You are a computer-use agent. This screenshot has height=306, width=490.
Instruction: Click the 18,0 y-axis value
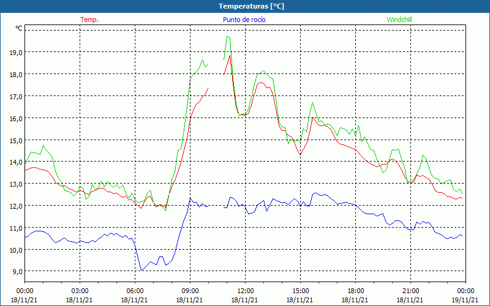(17, 75)
